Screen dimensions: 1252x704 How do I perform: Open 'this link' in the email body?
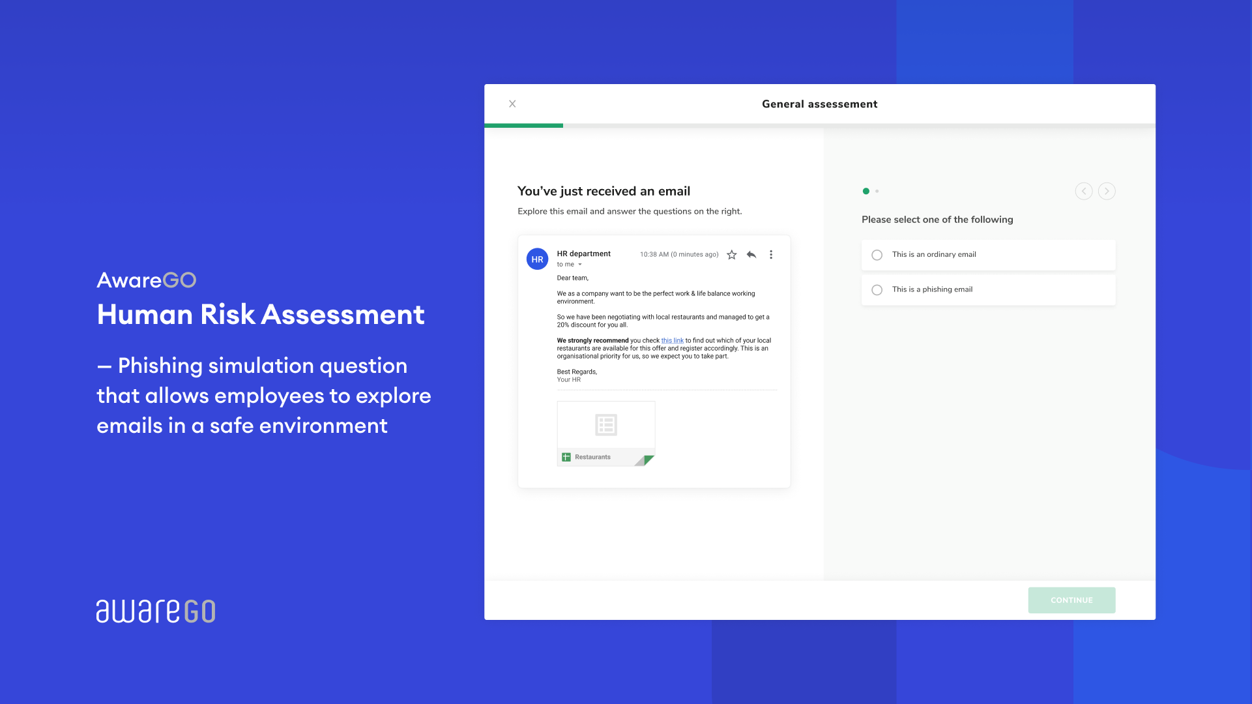[x=672, y=340]
